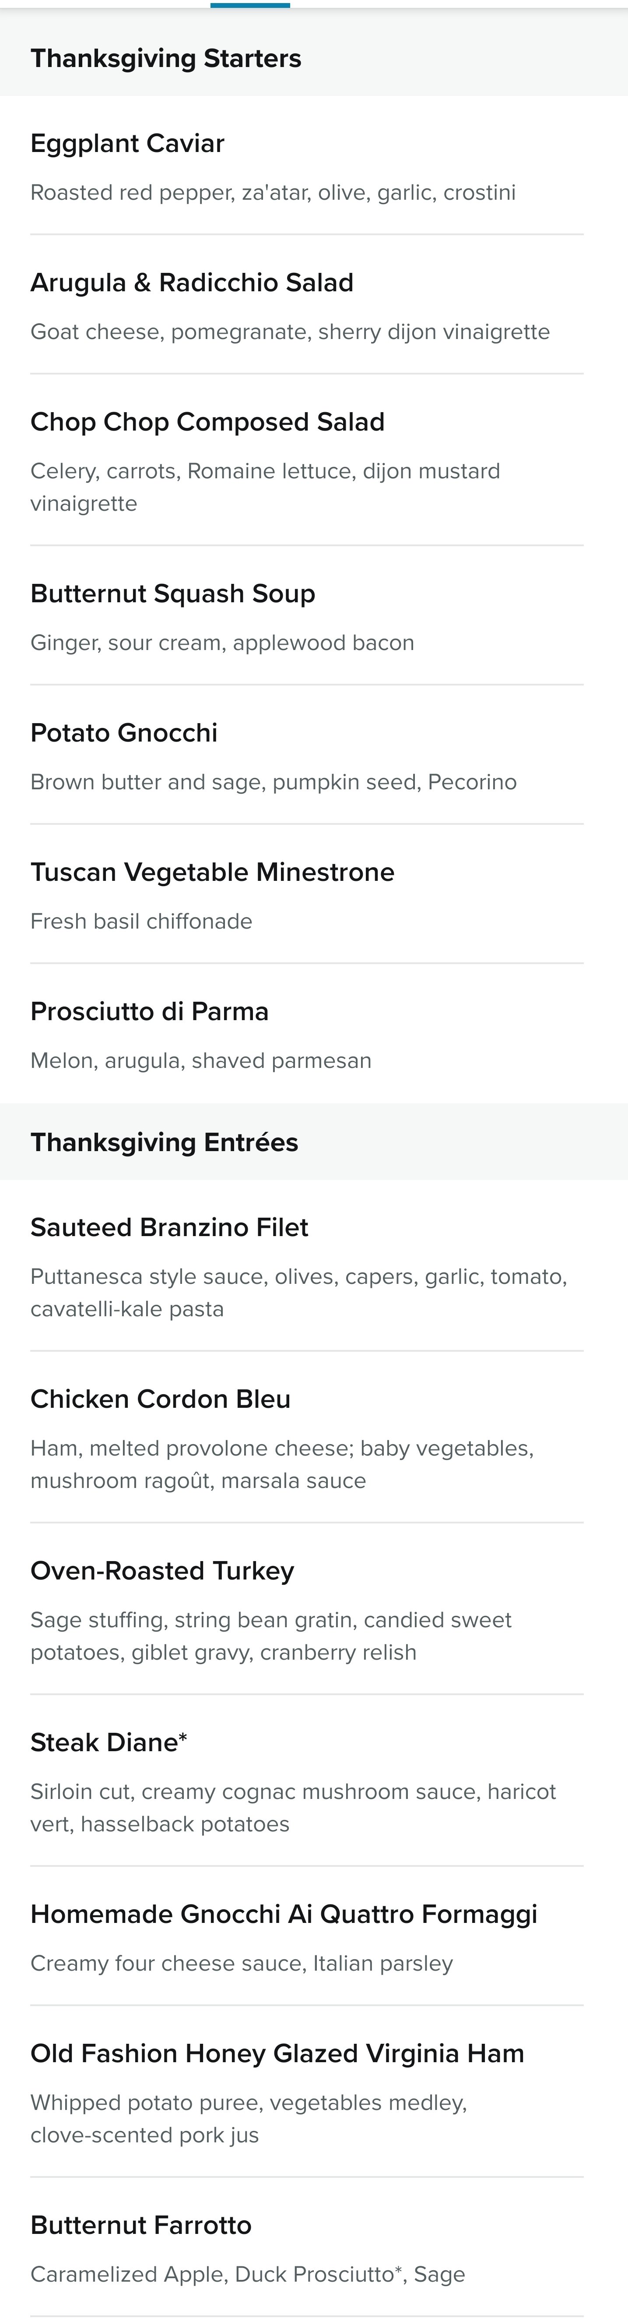The image size is (628, 2318).
Task: Tap the Potato Gnocchi title
Action: pyautogui.click(x=124, y=732)
